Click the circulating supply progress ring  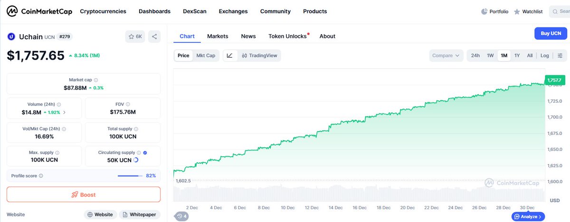pyautogui.click(x=136, y=160)
